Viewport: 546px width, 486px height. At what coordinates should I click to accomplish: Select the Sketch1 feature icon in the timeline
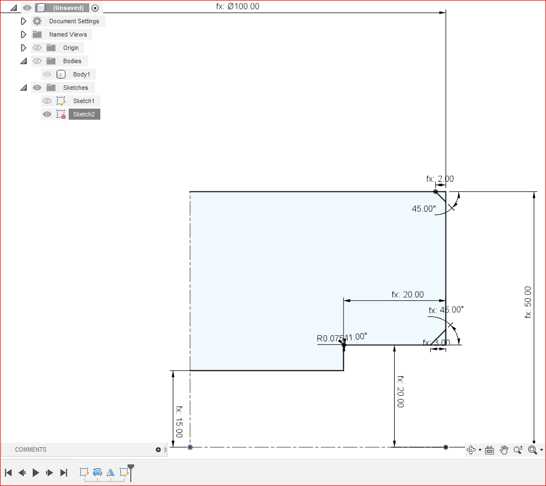pos(84,472)
